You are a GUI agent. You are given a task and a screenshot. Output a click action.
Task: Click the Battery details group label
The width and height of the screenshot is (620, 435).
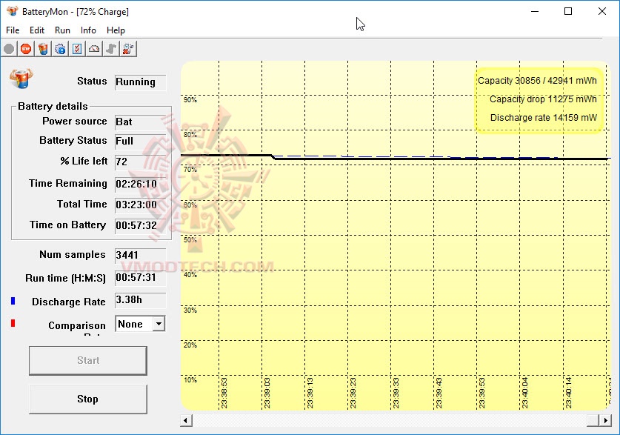[53, 107]
